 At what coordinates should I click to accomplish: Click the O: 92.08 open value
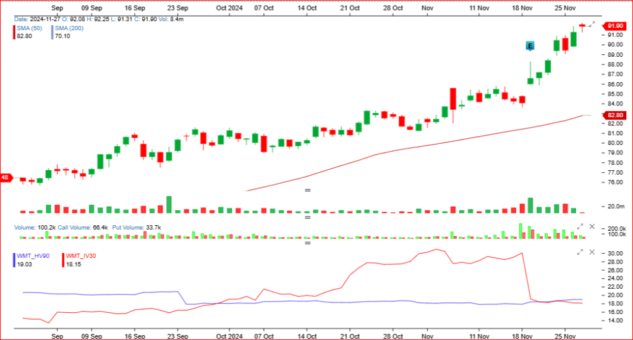pos(74,19)
